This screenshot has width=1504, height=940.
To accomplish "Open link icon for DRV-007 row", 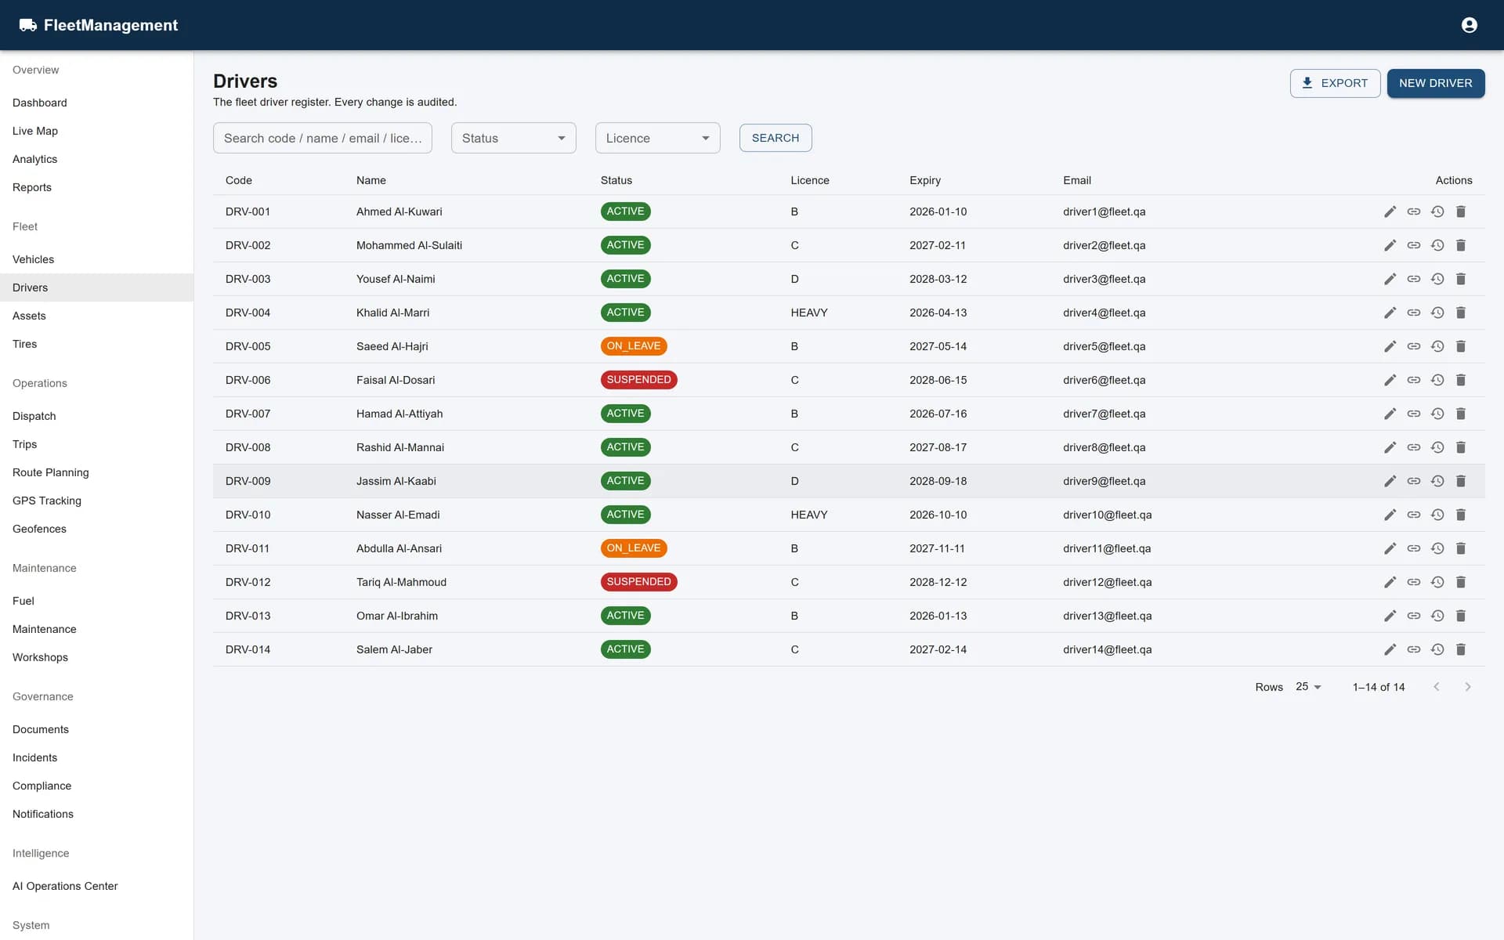I will (x=1413, y=414).
